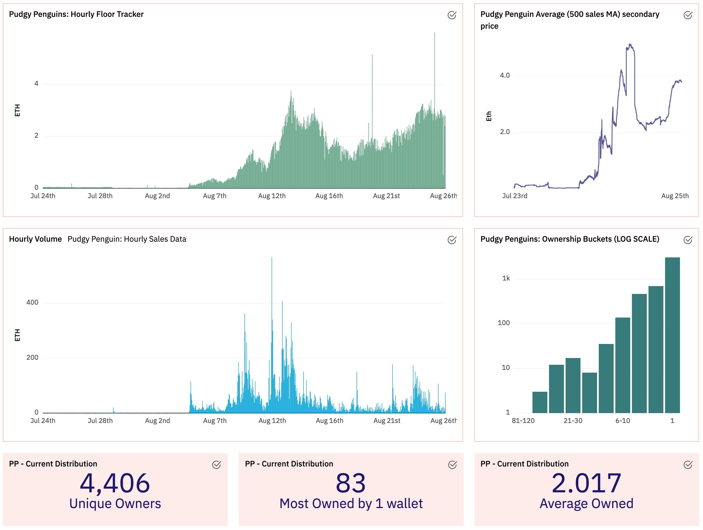Viewport: 703px width, 530px height.
Task: Open Pudgy Penguins: Hourly Floor Tracker title
Action: (x=76, y=14)
